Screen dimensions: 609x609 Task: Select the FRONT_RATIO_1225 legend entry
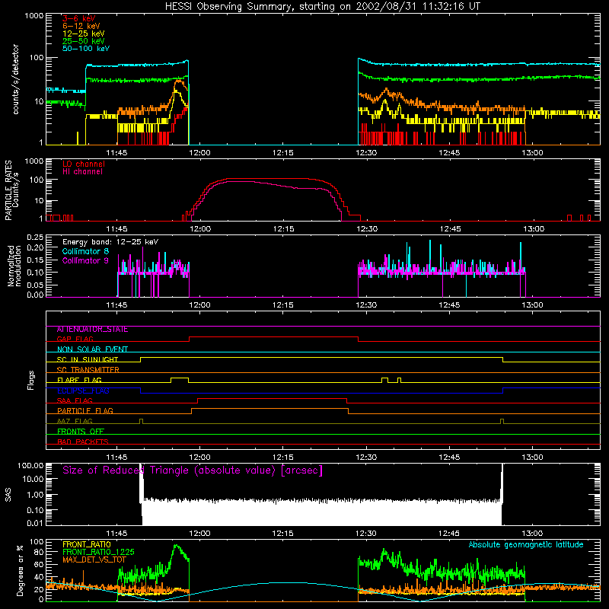tap(98, 552)
